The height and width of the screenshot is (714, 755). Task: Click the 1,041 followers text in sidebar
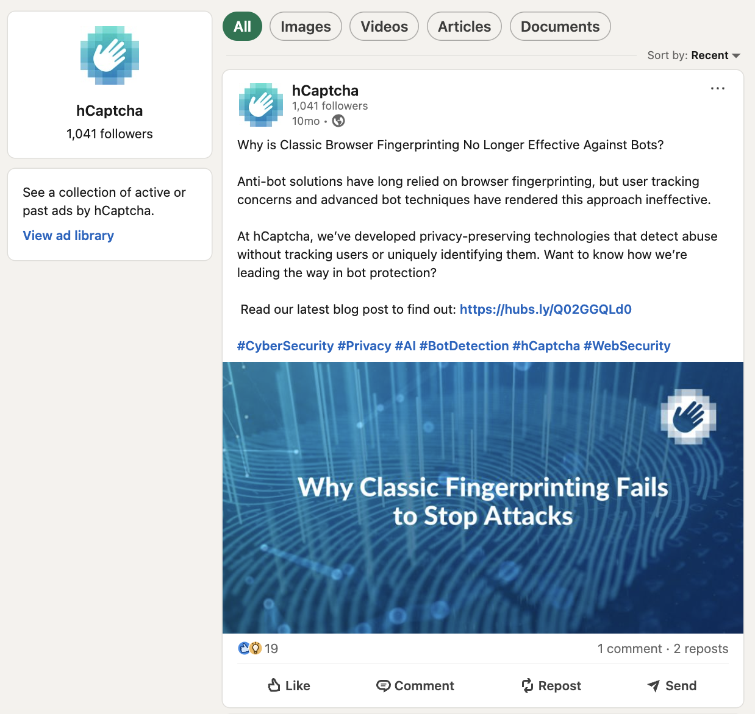pyautogui.click(x=110, y=134)
